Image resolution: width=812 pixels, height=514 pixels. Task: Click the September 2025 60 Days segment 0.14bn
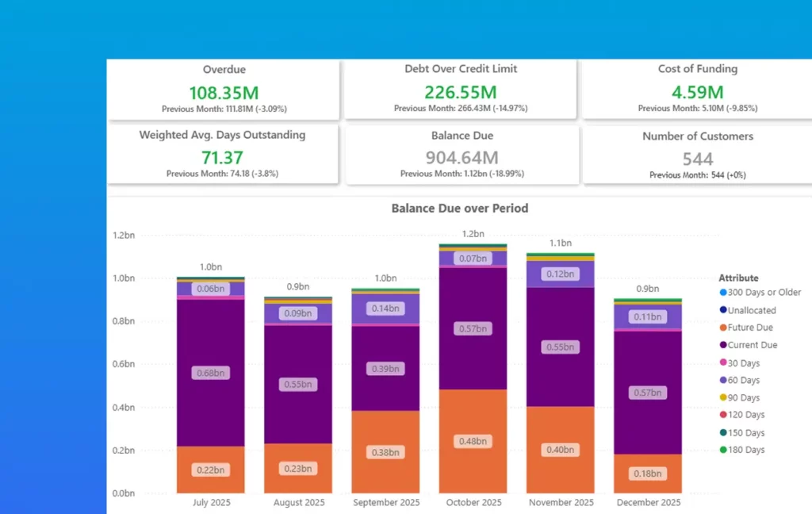386,308
